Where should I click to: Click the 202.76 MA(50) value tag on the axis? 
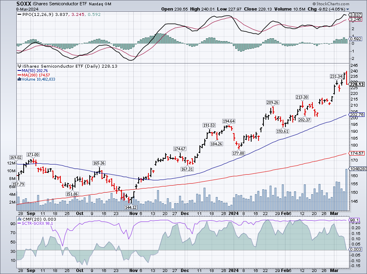click(x=357, y=115)
